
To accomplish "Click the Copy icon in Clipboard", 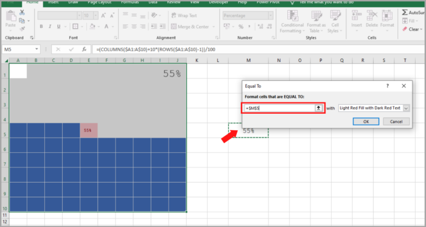I will click(22, 21).
